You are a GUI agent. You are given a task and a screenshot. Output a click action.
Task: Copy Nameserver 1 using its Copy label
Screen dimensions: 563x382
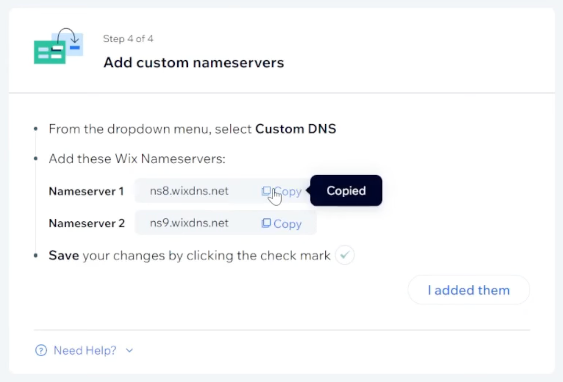click(287, 191)
